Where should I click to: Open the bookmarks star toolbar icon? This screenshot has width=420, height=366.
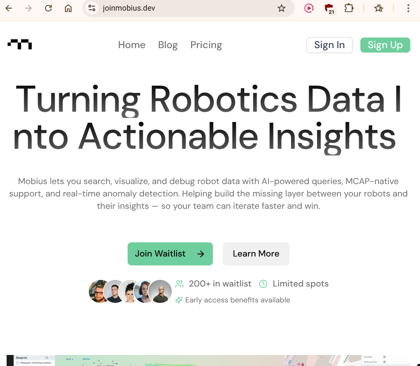(x=378, y=8)
